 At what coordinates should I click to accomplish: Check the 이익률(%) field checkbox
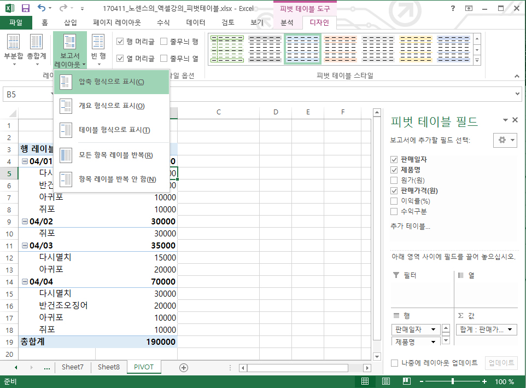(x=394, y=201)
